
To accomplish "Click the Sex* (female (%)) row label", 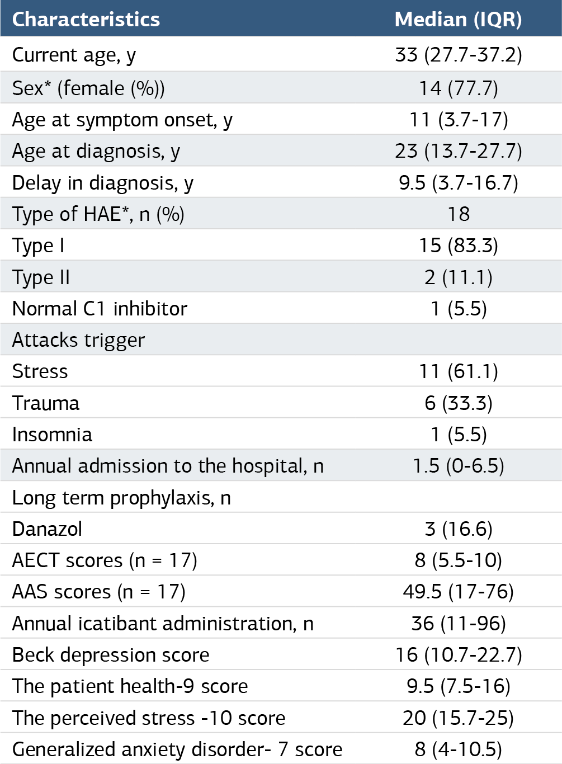I will tap(88, 88).
